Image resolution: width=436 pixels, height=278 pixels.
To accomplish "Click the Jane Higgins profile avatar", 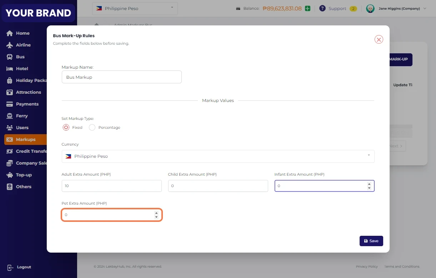I will pyautogui.click(x=370, y=9).
